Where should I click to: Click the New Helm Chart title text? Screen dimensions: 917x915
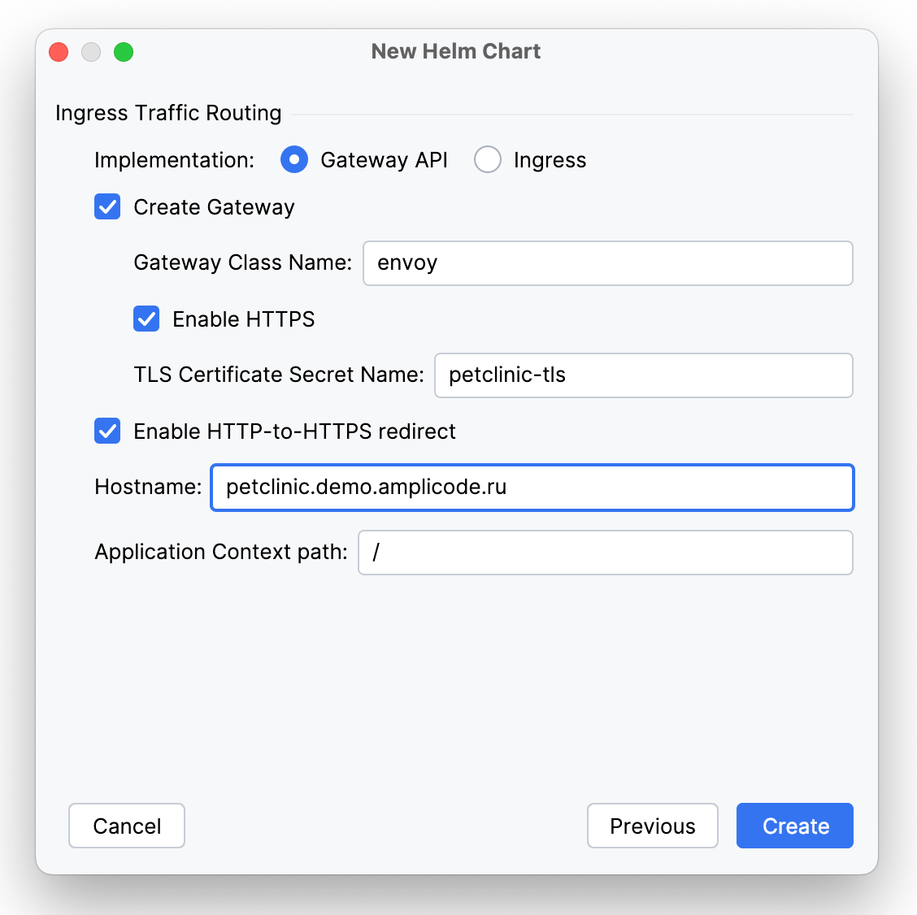[455, 51]
